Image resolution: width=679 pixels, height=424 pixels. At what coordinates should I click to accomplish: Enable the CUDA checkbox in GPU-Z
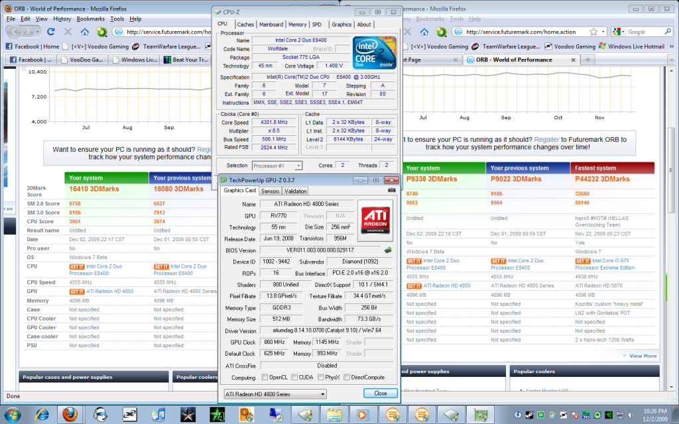click(294, 377)
